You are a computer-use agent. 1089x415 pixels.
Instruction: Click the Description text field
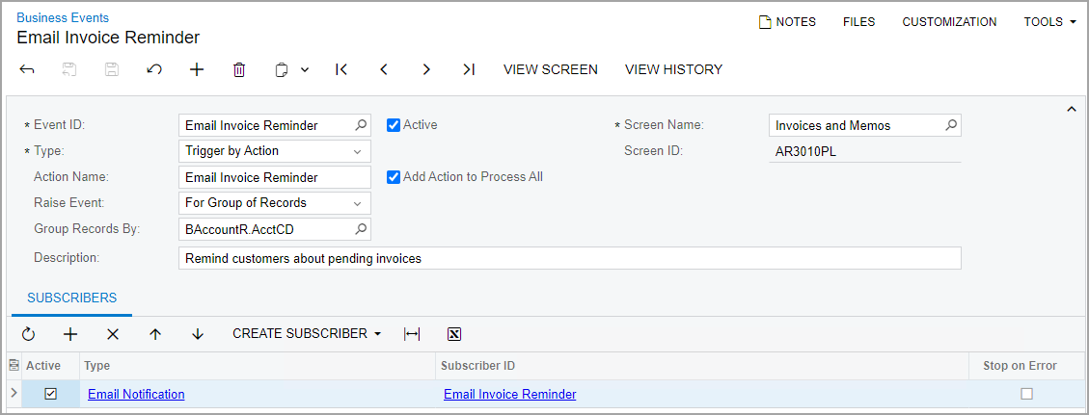tap(569, 258)
